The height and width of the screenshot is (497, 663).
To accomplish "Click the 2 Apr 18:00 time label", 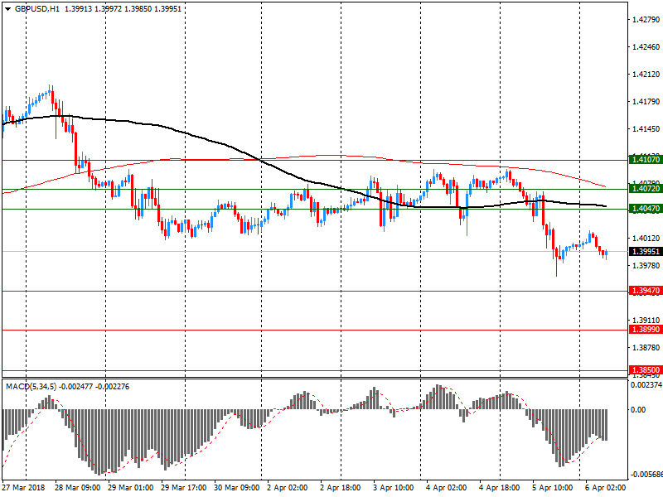I will (x=341, y=488).
